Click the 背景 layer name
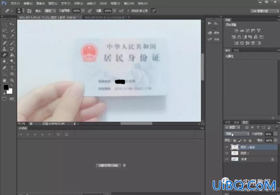 (x=244, y=159)
